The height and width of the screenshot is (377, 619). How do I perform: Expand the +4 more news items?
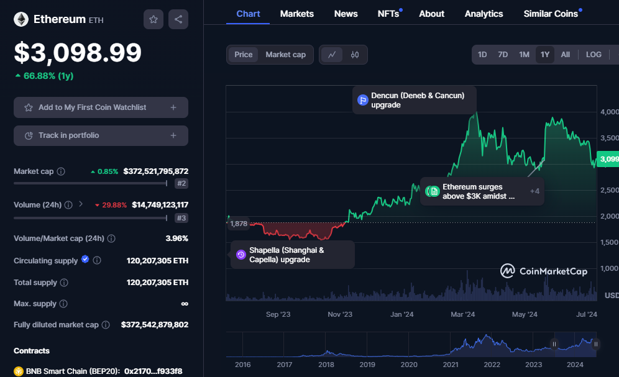534,191
